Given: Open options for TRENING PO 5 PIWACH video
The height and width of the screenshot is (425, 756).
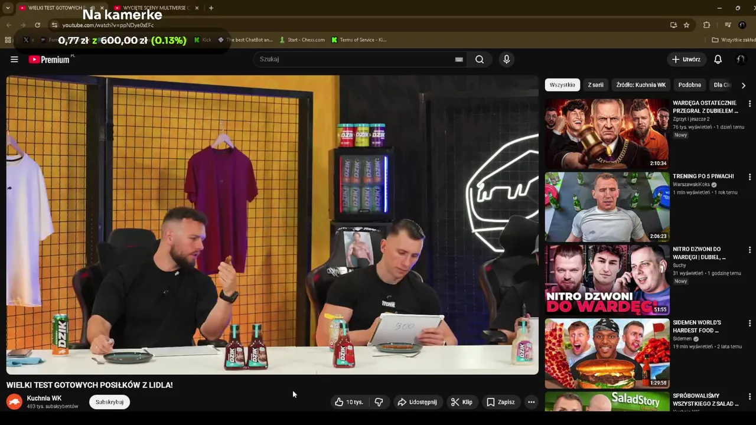Looking at the screenshot, I should point(750,177).
